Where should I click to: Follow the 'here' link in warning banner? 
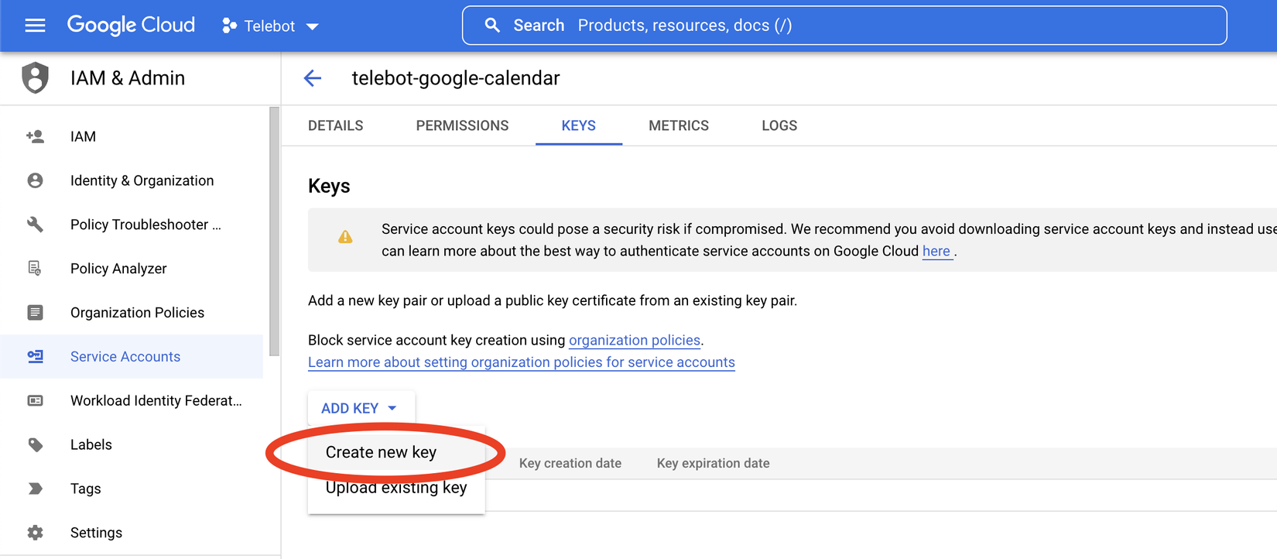pyautogui.click(x=936, y=251)
